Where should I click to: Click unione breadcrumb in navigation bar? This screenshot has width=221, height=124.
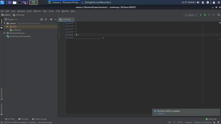click(6, 15)
